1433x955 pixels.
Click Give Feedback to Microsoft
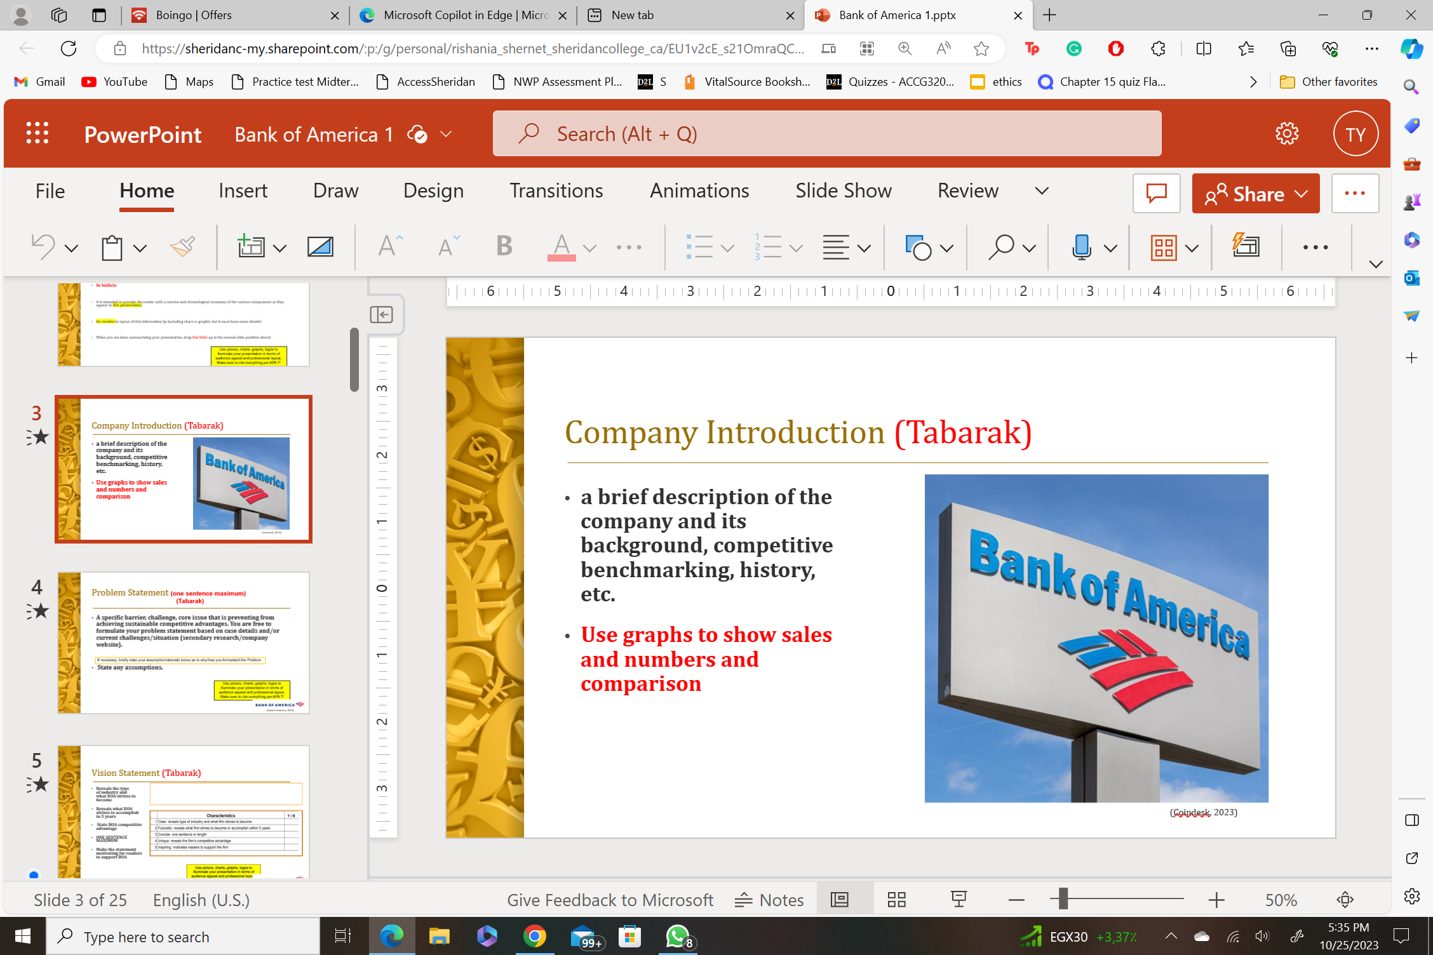[x=610, y=900]
